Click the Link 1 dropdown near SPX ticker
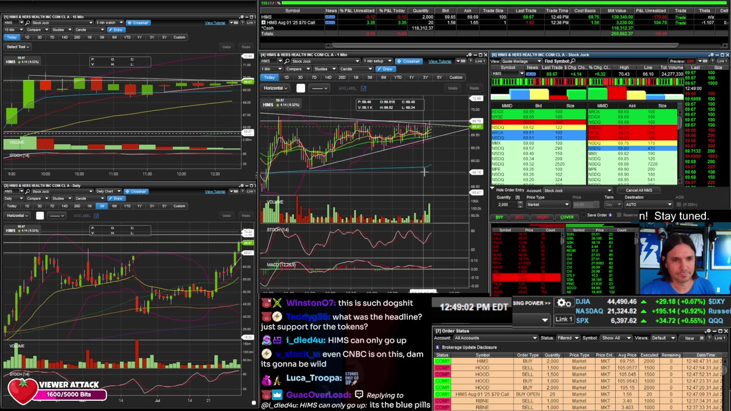Image resolution: width=731 pixels, height=411 pixels. tap(564, 319)
